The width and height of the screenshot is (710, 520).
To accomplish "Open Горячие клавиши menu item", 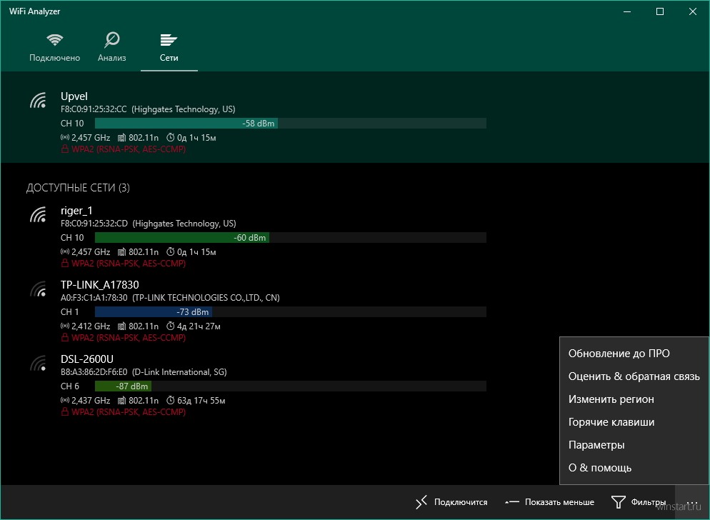I will (x=634, y=422).
